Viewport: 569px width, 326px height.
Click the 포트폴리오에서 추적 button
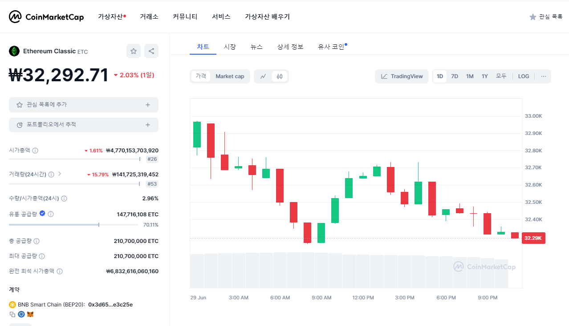pos(84,125)
